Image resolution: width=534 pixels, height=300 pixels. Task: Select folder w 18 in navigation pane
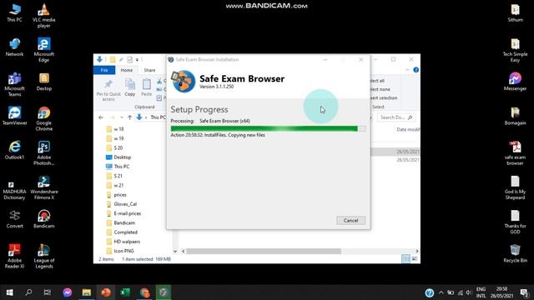tap(115, 129)
